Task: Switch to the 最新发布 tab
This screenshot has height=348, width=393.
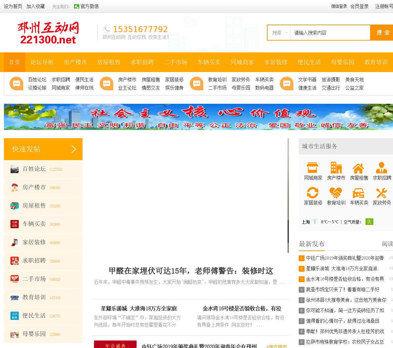Action: (x=312, y=244)
